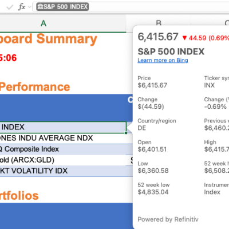Select the KT VOLATILITY IDX cell

click(63, 171)
